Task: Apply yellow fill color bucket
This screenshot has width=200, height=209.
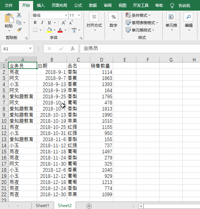Action: pos(49,30)
